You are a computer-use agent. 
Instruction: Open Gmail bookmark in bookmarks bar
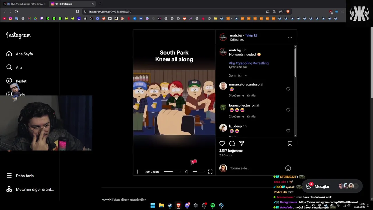[x=29, y=18]
